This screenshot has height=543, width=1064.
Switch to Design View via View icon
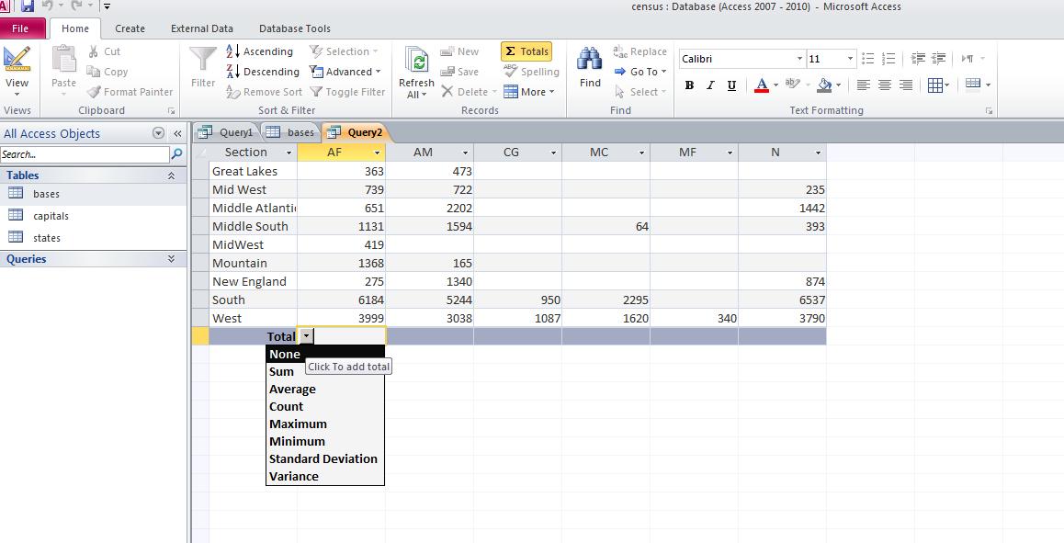(x=17, y=60)
